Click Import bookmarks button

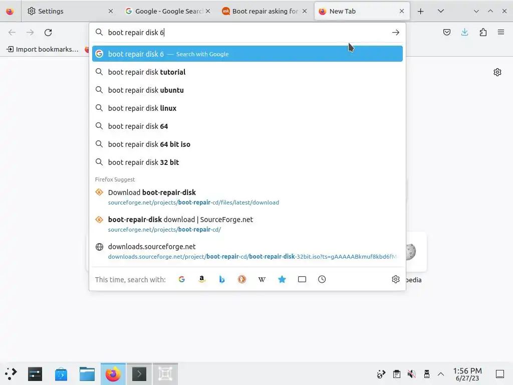[x=43, y=49]
